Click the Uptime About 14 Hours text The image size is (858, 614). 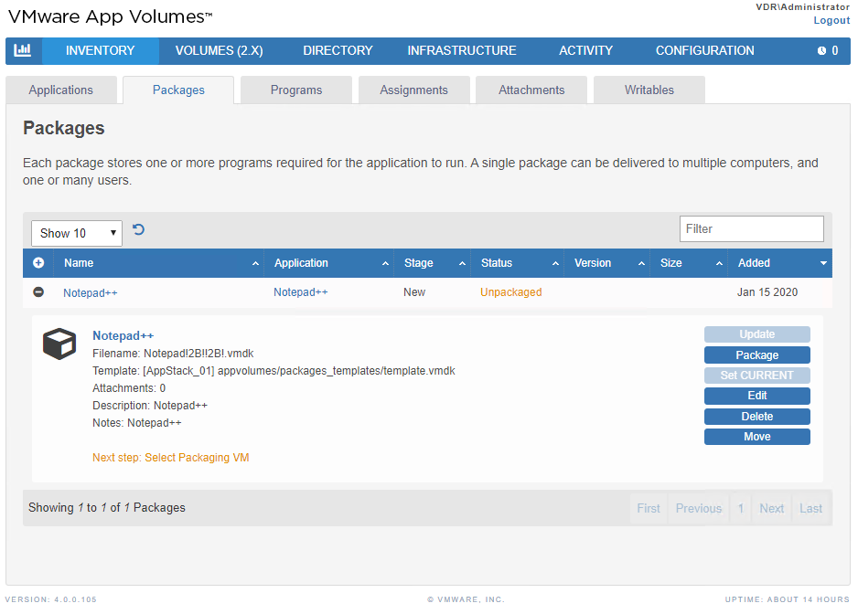click(788, 599)
